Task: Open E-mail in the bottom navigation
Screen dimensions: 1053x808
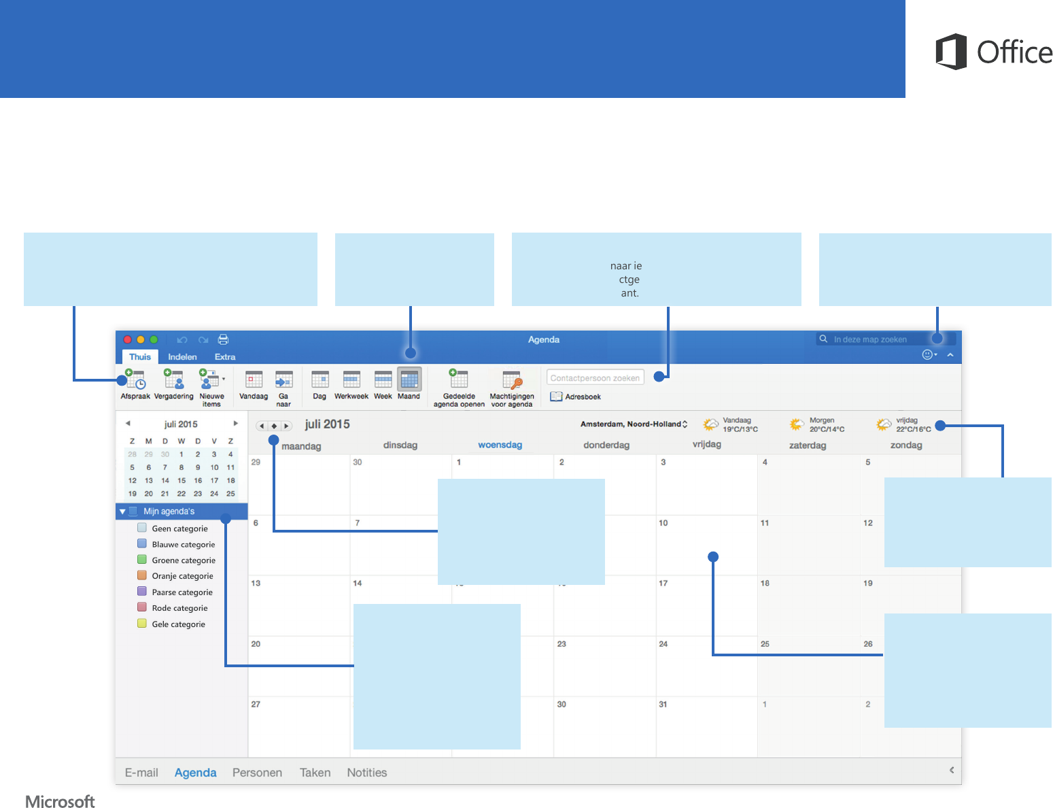Action: tap(141, 773)
